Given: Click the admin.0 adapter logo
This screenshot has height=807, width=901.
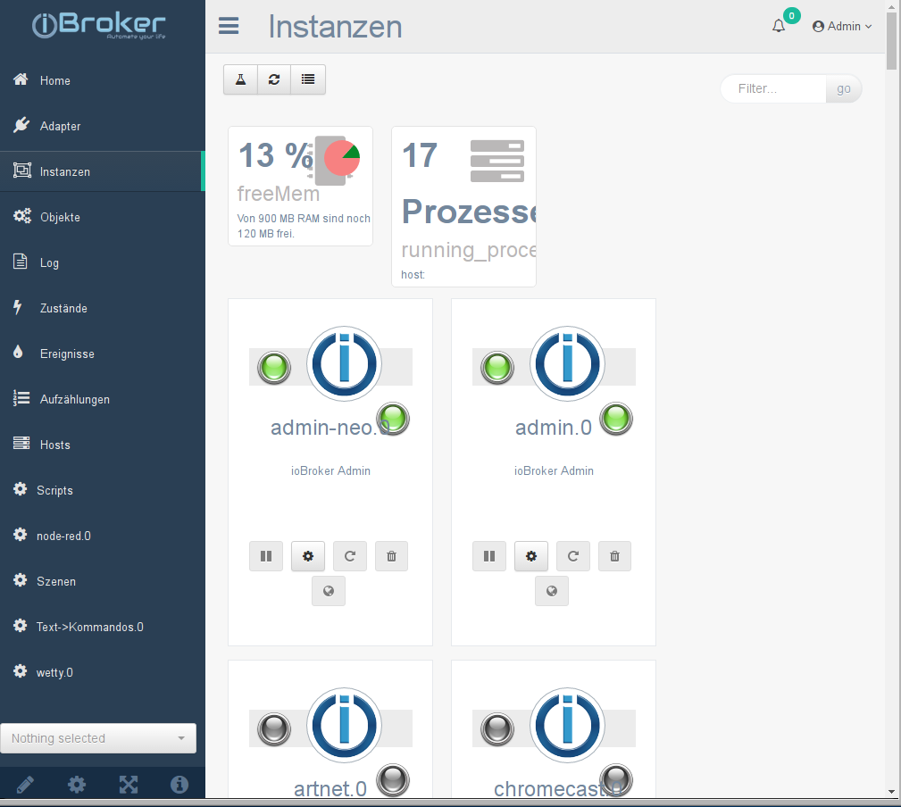Looking at the screenshot, I should coord(567,364).
